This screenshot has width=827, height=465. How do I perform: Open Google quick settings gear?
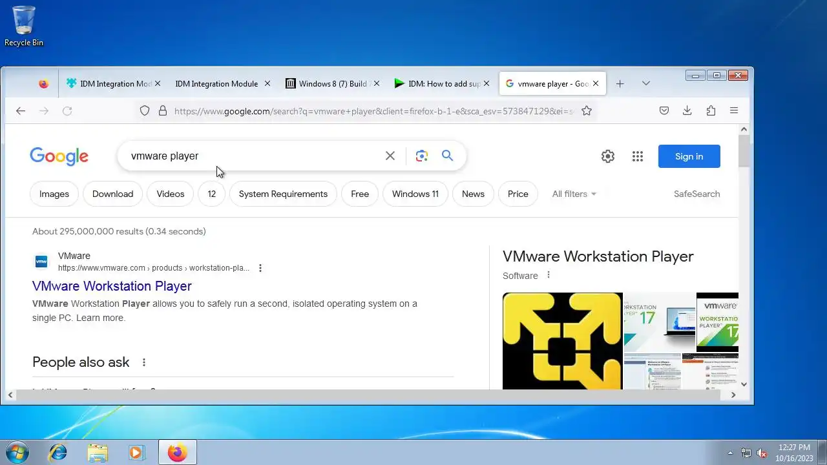(608, 156)
